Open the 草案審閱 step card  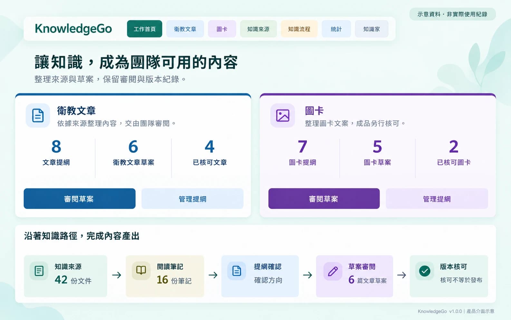point(354,276)
